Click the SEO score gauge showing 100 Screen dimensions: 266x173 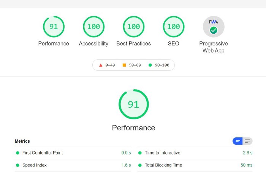coord(174,27)
